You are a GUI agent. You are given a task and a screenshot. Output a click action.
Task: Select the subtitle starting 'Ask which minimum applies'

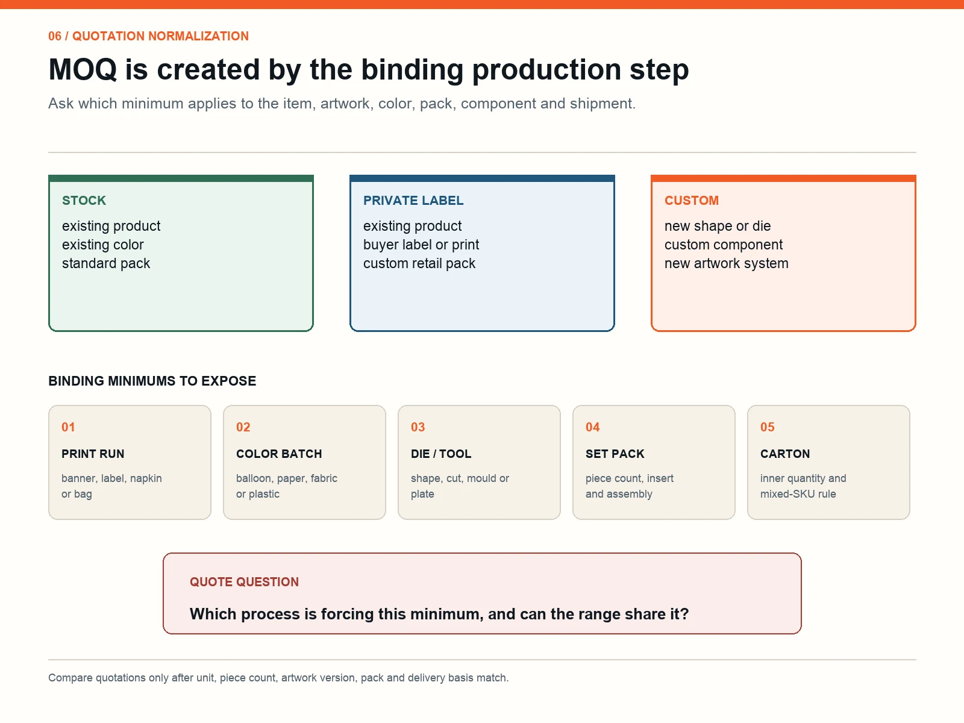pos(342,104)
